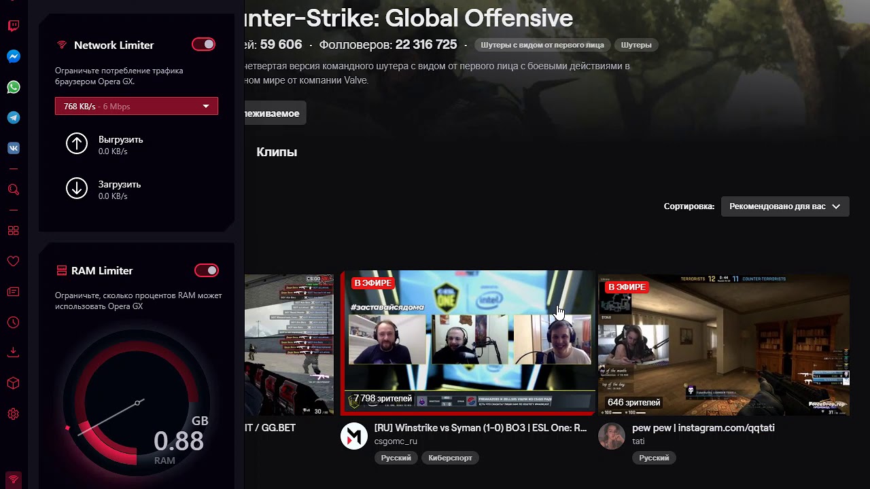Open downloads sidebar icon
870x489 pixels.
13,352
